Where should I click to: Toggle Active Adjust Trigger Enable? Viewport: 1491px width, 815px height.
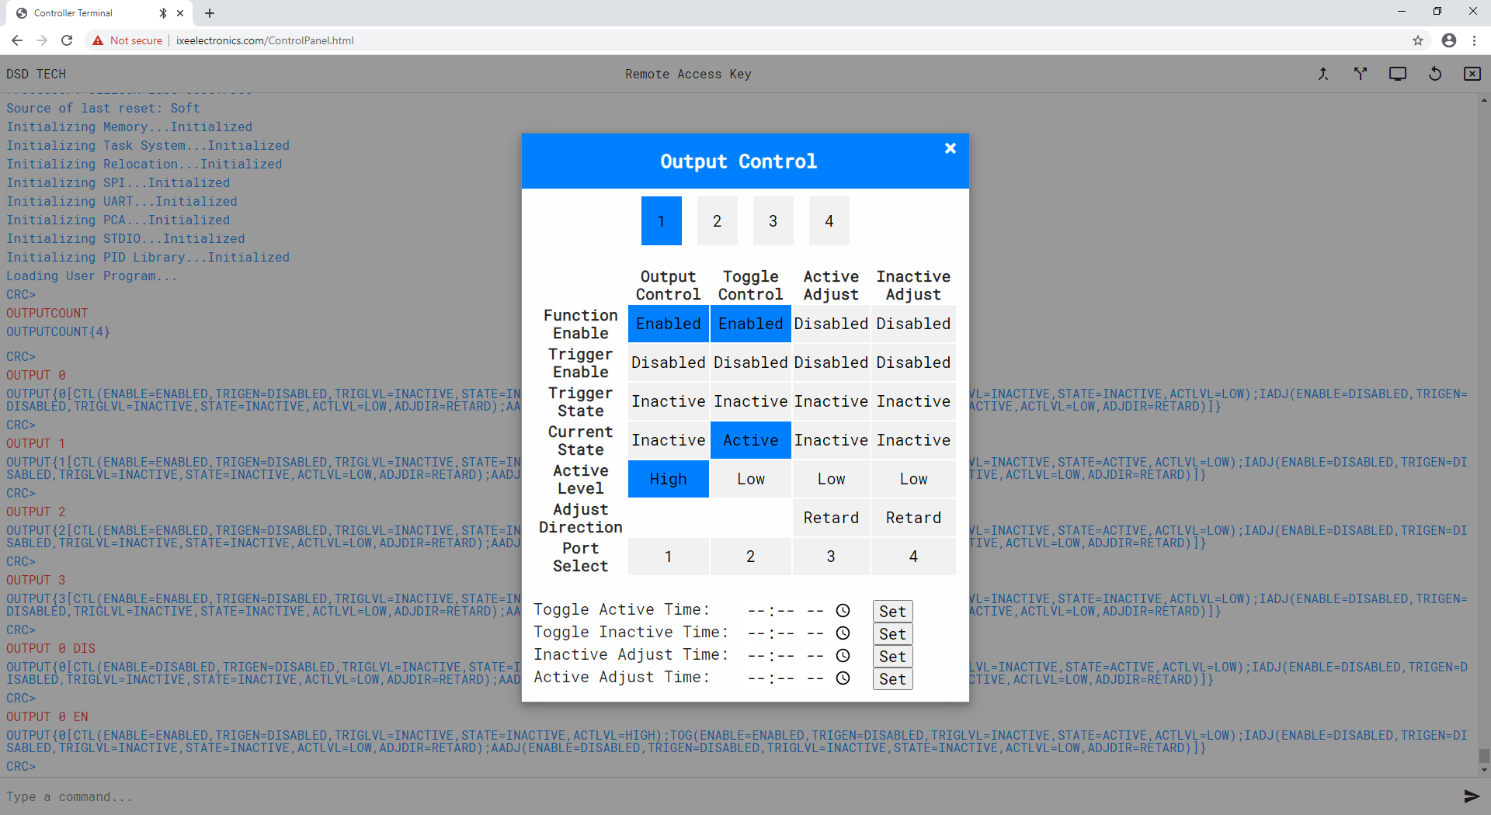(x=831, y=362)
